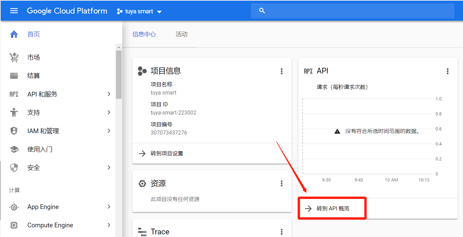Viewport: 463px width, 237px height.
Task: Click the 市场 shopping cart icon
Action: point(14,57)
